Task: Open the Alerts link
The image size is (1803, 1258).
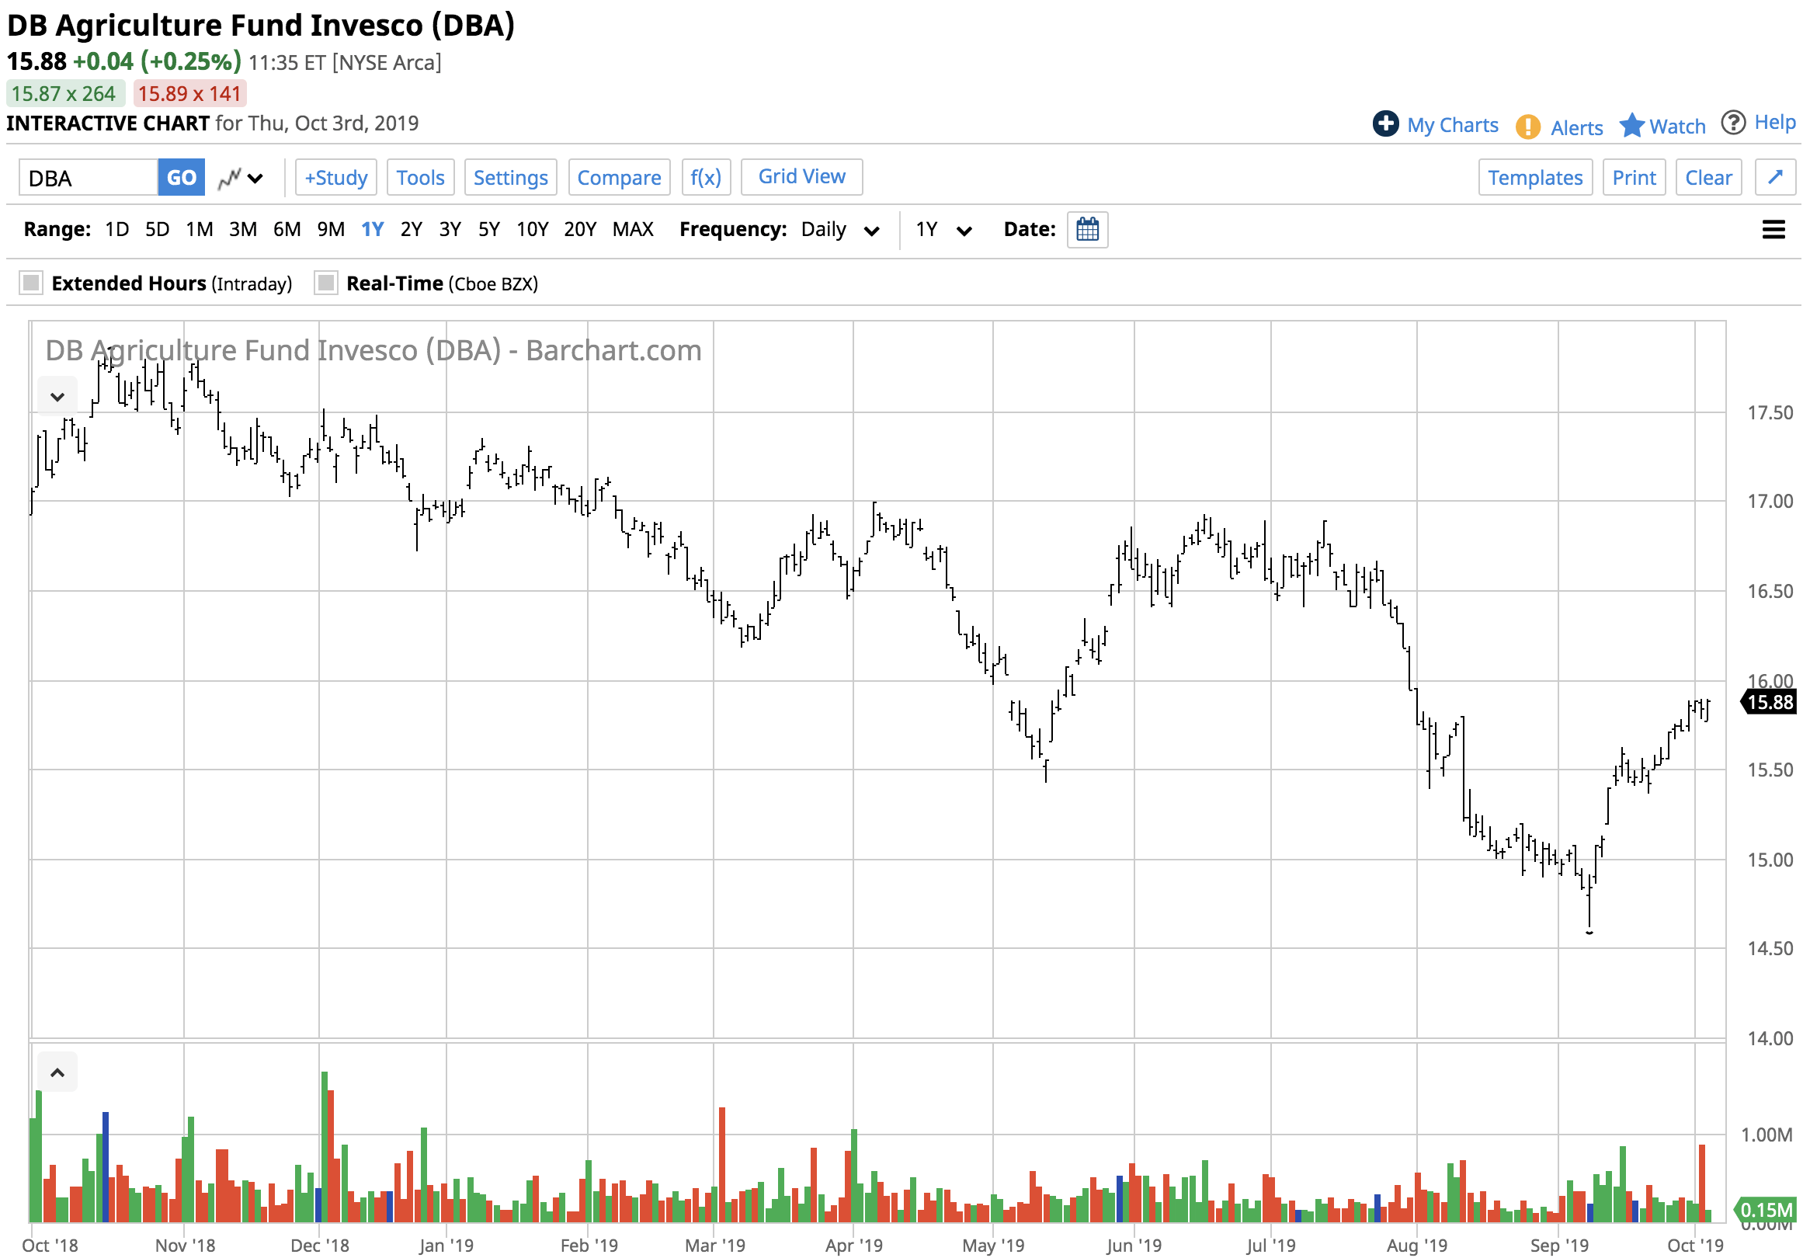Action: (1576, 127)
